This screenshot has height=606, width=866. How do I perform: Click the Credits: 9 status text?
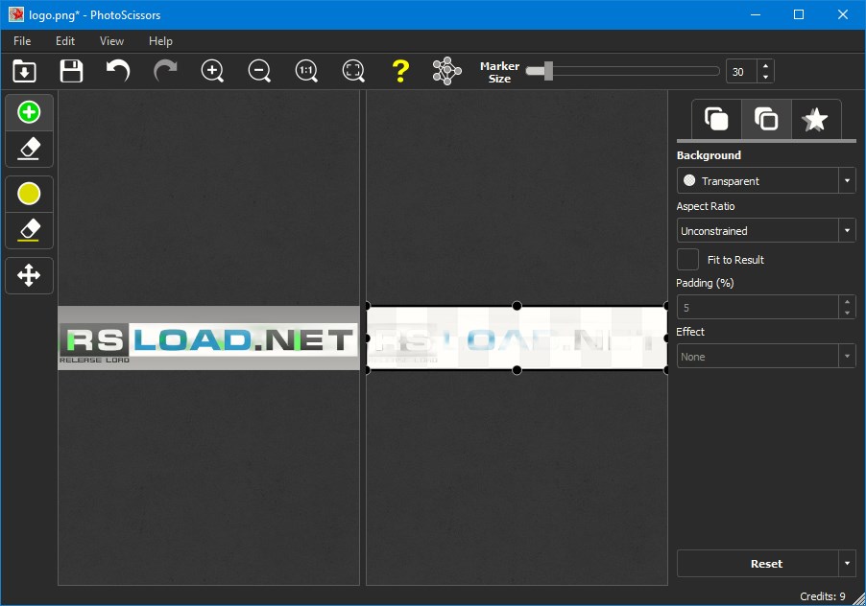(x=823, y=596)
